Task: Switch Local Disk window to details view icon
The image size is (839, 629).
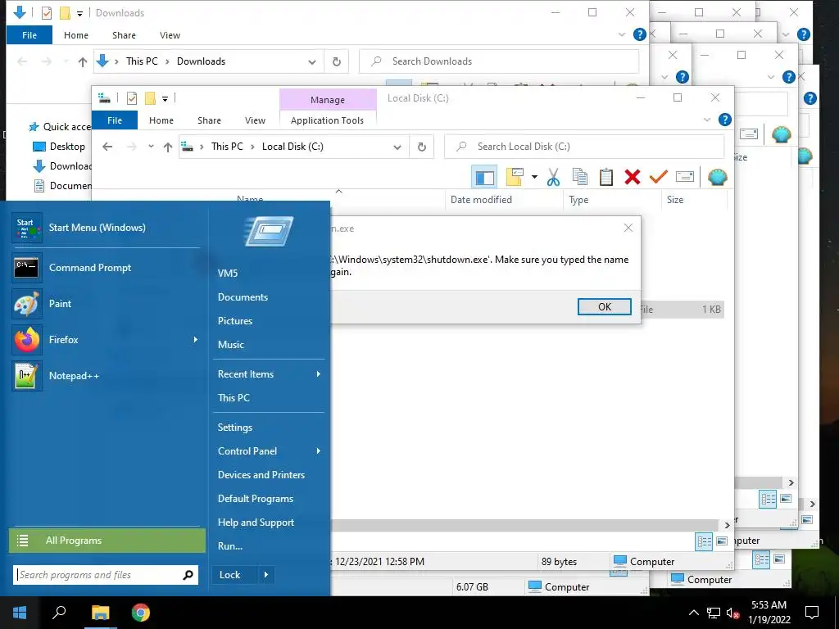Action: tap(704, 542)
